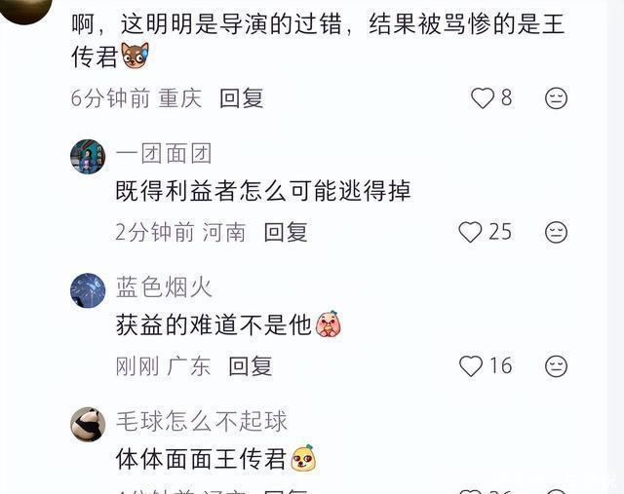The image size is (624, 494).
Task: Select comment text 既得利益者怎么可能逃得掉
Action: point(263,191)
